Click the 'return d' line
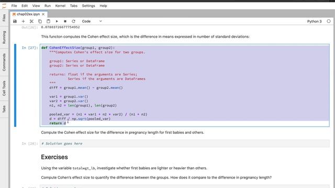The height and width of the screenshot is (188, 335). tap(58, 123)
